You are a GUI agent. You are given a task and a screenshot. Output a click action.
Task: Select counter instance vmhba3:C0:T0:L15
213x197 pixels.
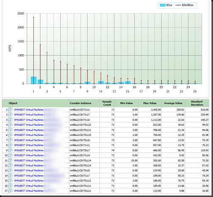tap(80, 135)
